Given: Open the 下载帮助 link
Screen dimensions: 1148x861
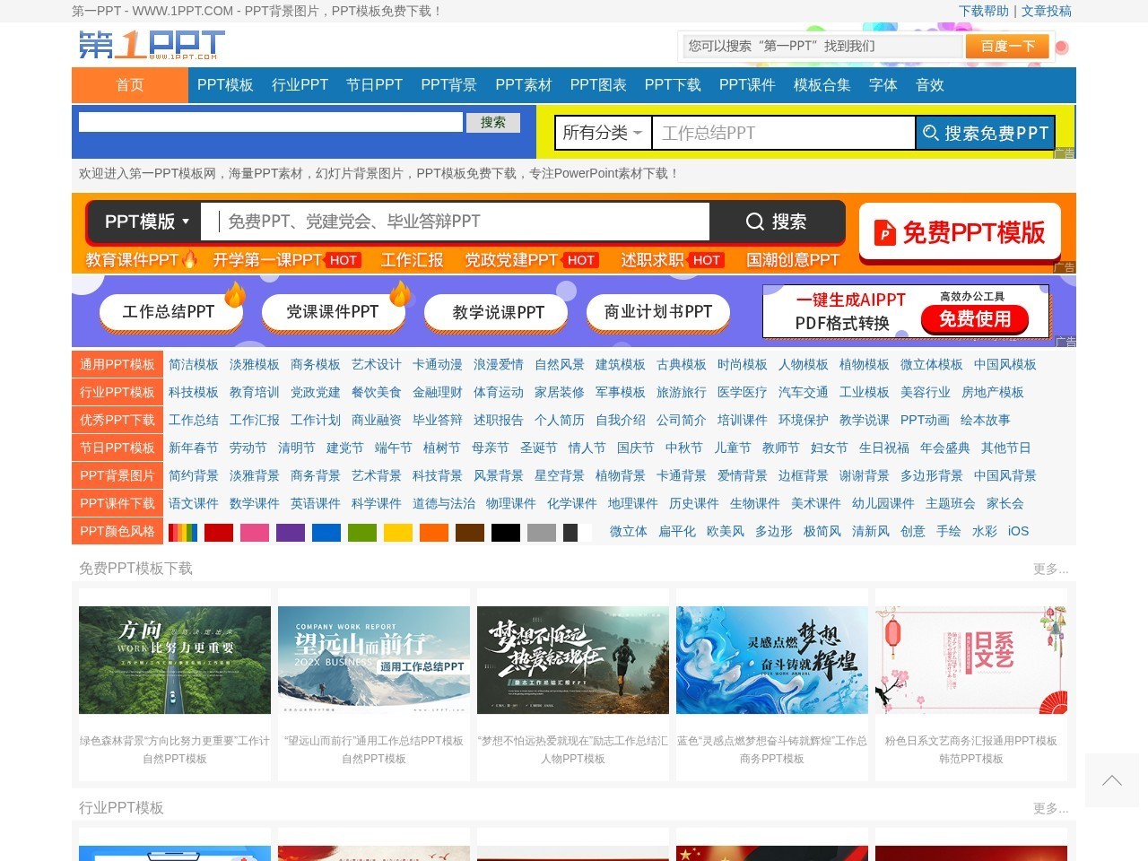Looking at the screenshot, I should 984,11.
